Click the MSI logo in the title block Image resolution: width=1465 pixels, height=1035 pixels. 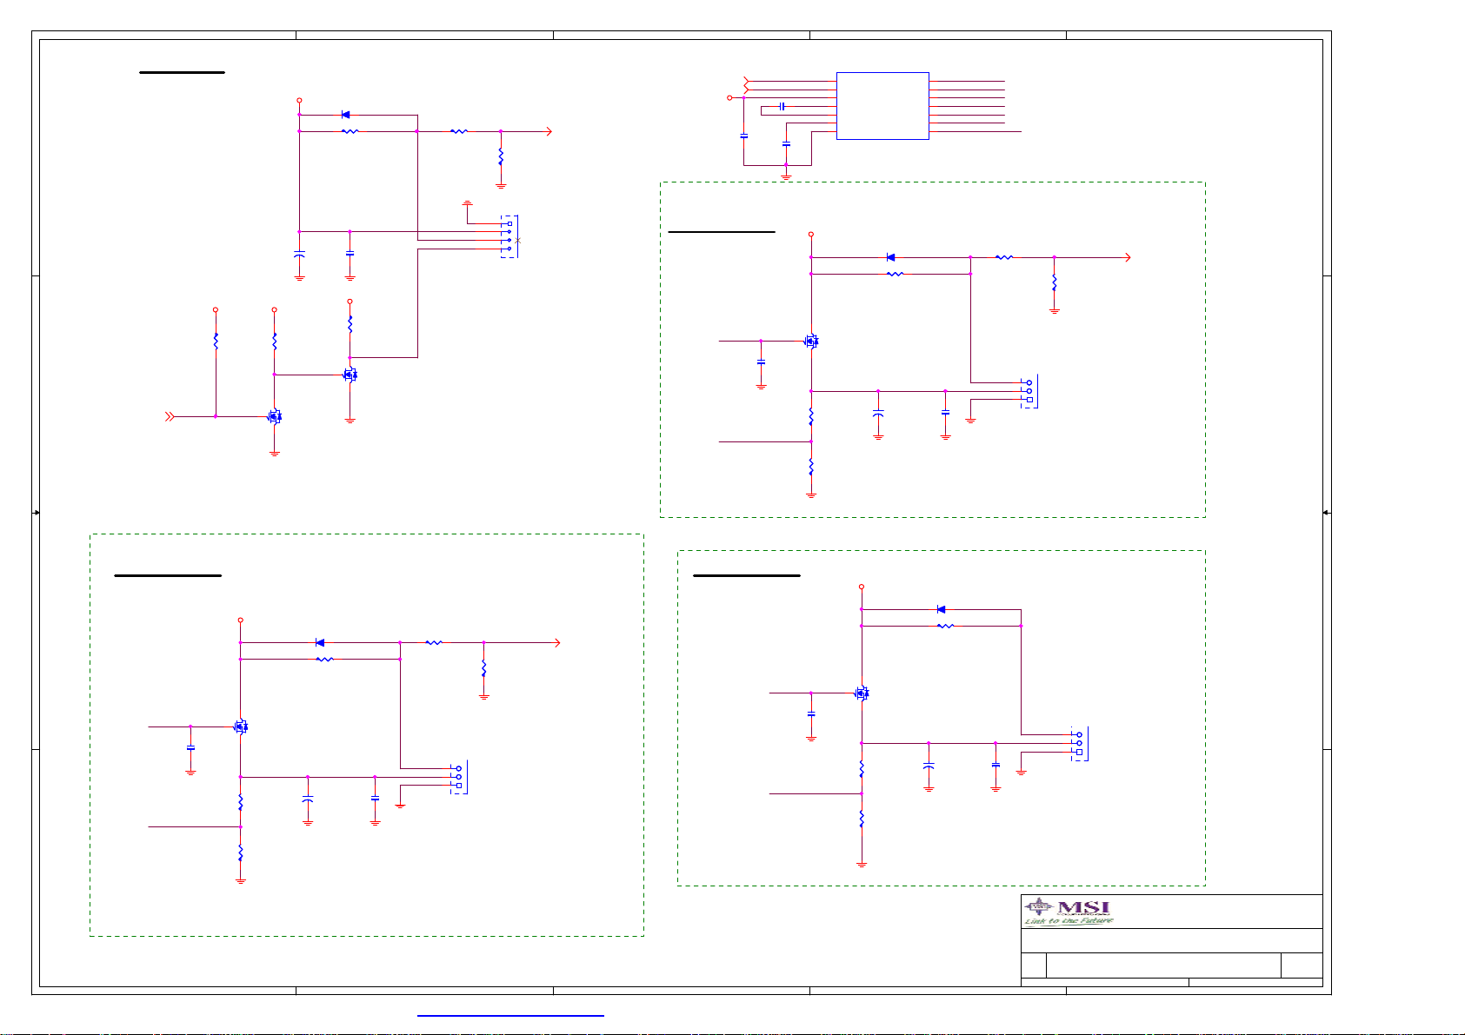1069,912
